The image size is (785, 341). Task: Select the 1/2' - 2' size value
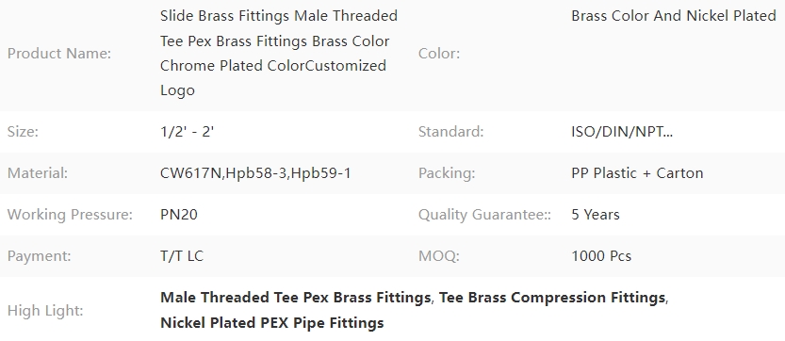click(188, 132)
